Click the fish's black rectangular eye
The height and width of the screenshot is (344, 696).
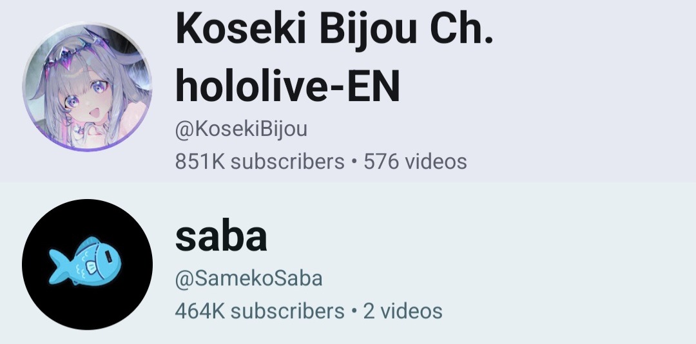pos(109,256)
